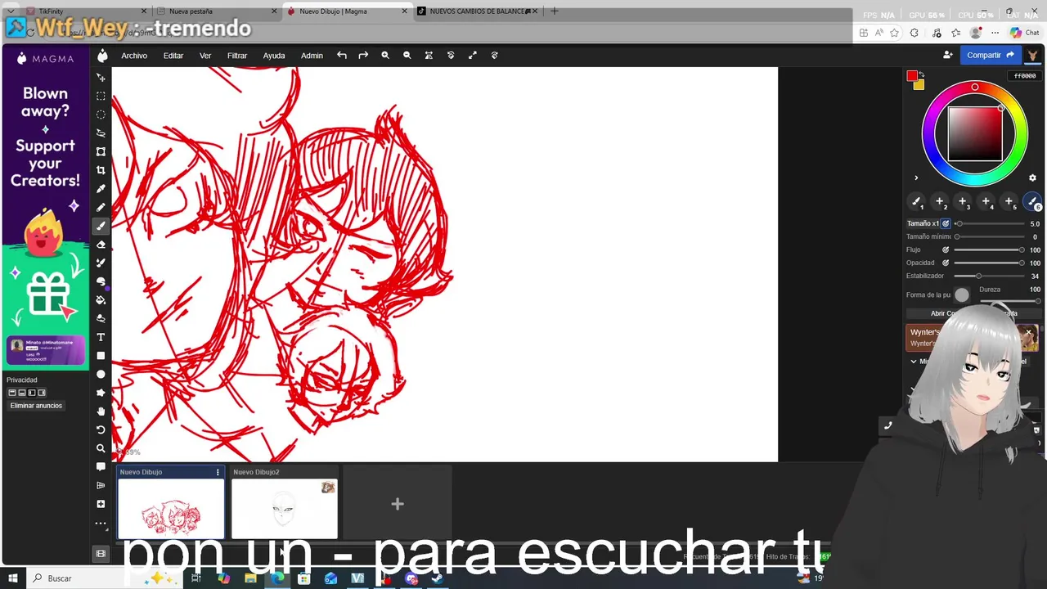This screenshot has width=1047, height=589.
Task: Open the invite user icon beside Compartir
Action: [947, 55]
